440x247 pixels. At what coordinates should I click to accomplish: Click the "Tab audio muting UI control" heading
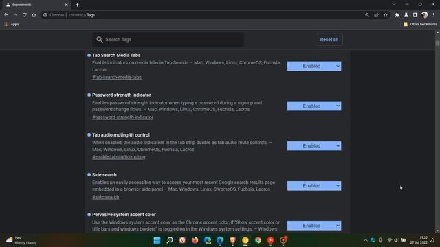(x=121, y=134)
